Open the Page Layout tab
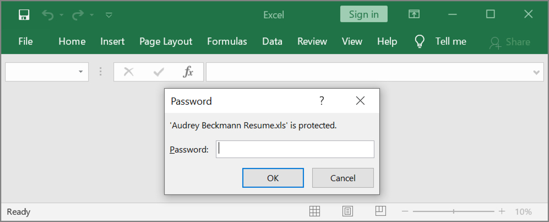549x222 pixels. [x=166, y=41]
